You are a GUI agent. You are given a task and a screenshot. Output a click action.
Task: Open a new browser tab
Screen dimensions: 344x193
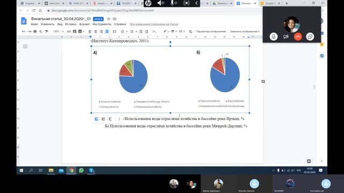[286, 3]
